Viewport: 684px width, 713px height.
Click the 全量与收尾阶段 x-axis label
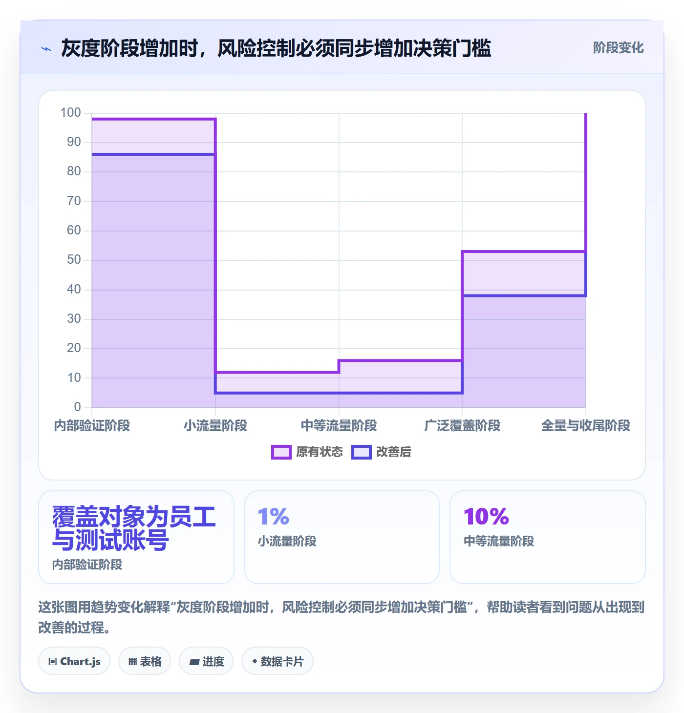click(586, 426)
